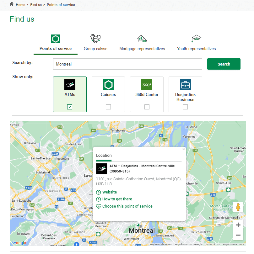Image resolution: width=254 pixels, height=254 pixels.
Task: Click the arrow icon beside How to get there
Action: coord(99,199)
